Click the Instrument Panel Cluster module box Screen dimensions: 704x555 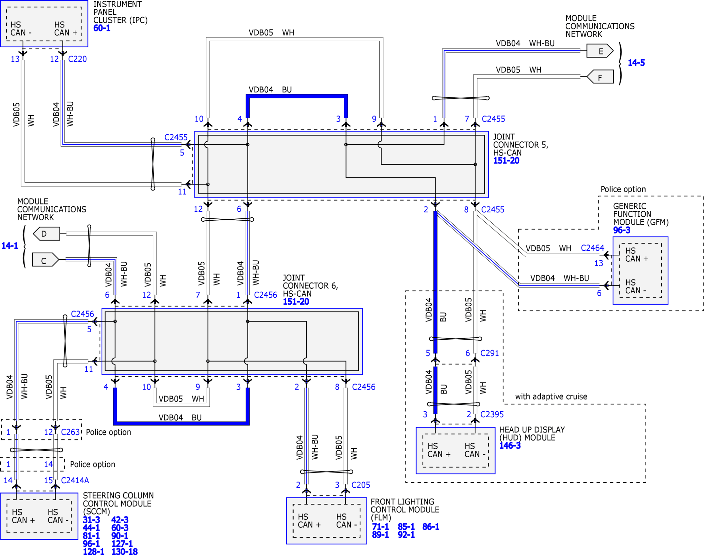click(44, 23)
